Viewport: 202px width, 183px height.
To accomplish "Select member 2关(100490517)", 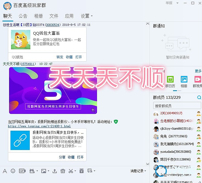I will coord(177,113).
